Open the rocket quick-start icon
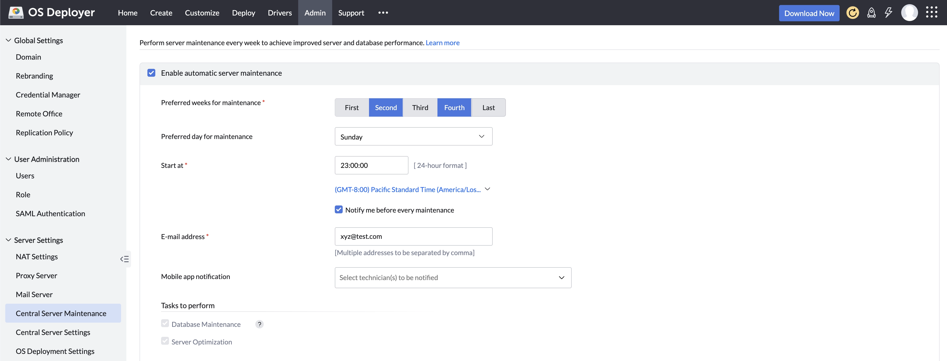The width and height of the screenshot is (947, 361). (871, 13)
